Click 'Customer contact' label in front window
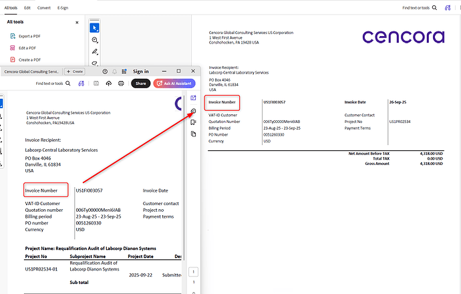This screenshot has height=294, width=461. (x=161, y=203)
